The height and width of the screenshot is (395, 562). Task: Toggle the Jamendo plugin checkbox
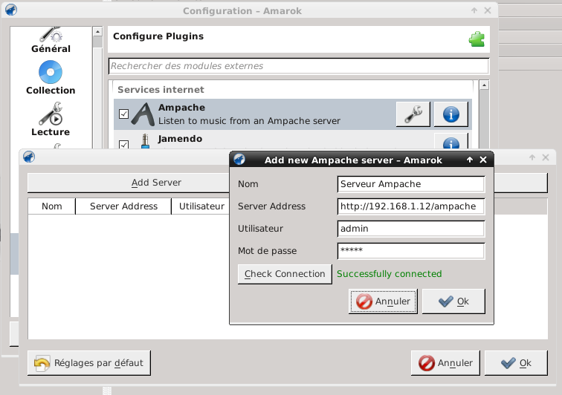123,144
